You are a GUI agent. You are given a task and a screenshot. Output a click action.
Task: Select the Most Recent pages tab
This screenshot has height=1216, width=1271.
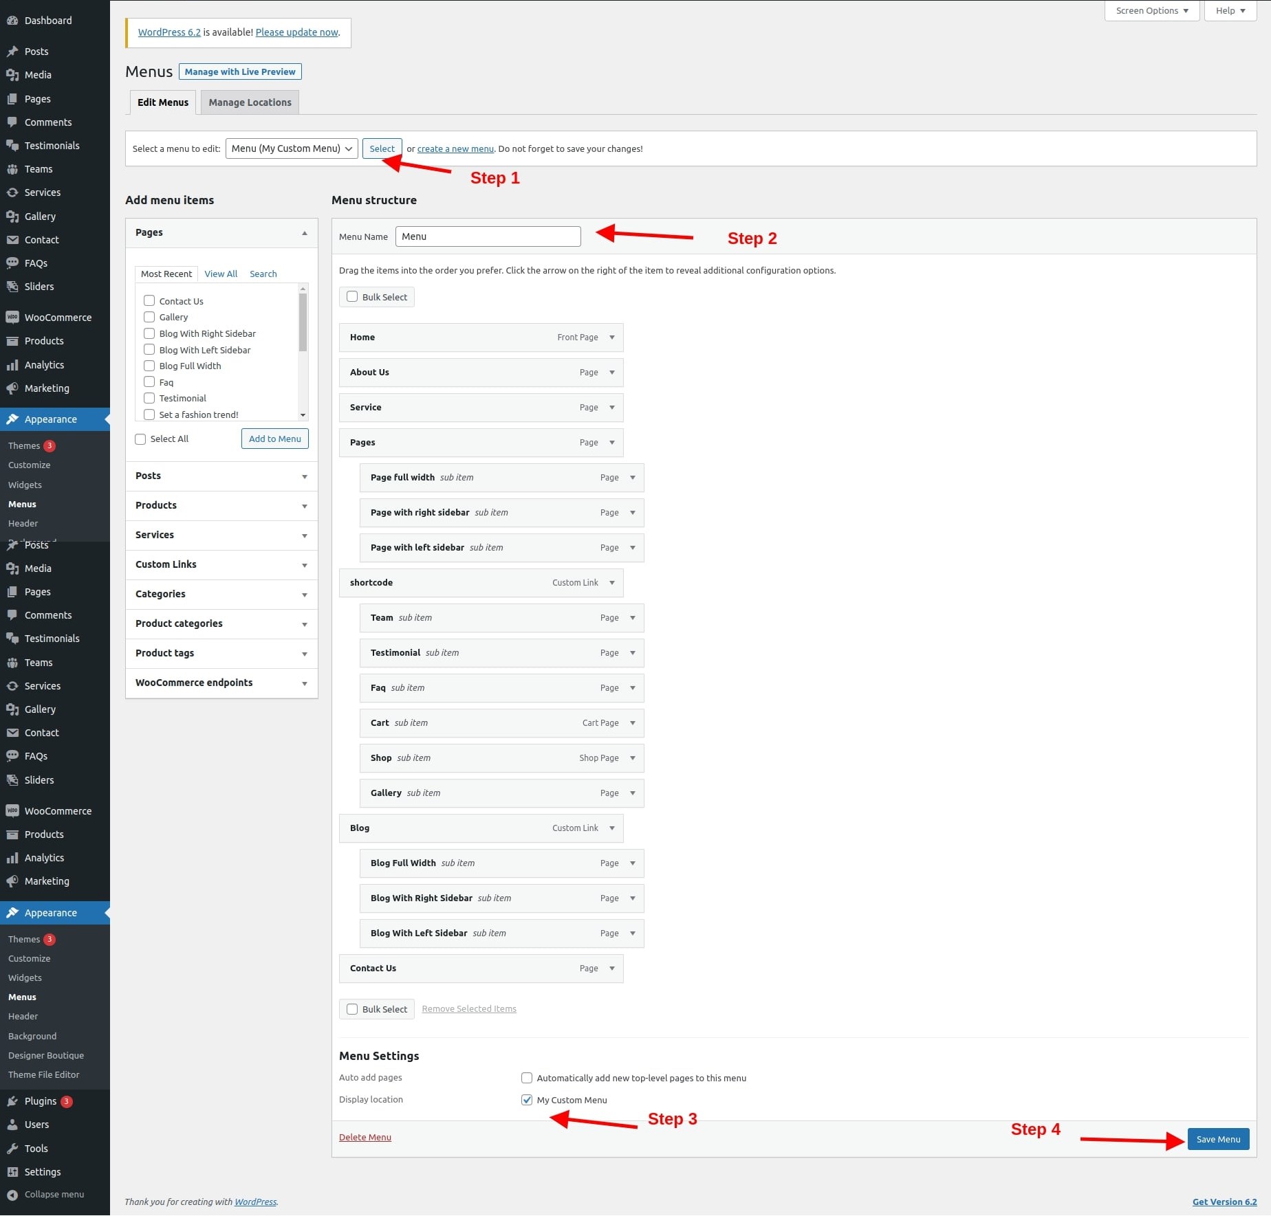coord(166,274)
